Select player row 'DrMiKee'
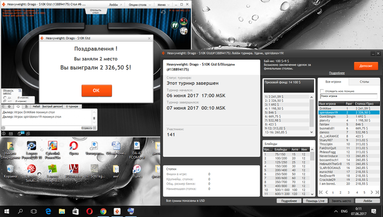 (x=349, y=108)
